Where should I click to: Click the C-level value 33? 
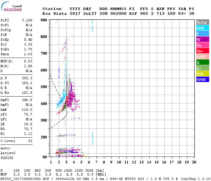point(30,141)
